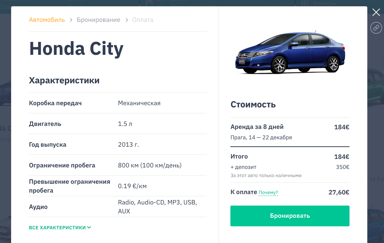Click the Honda City heading
Screen dimensions: 384x243
76,48
